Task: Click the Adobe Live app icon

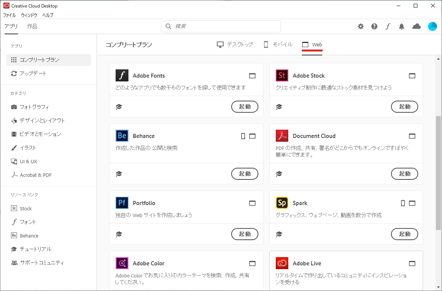Action: [282, 263]
